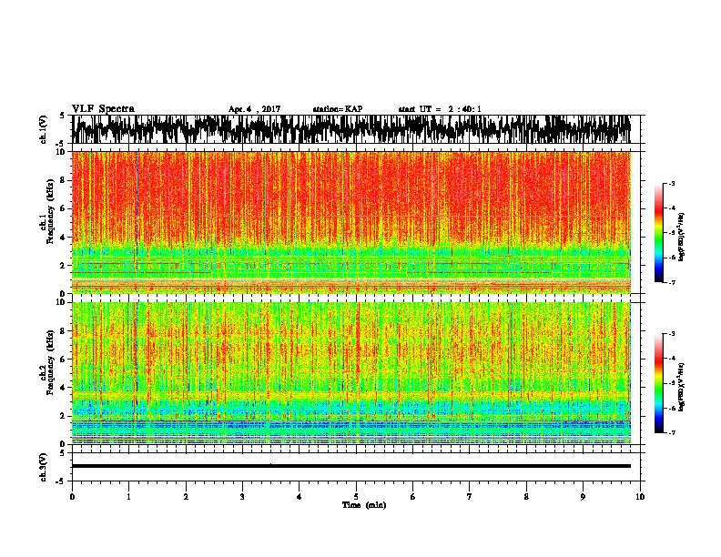Click the ch.2 colorbar log(PSD) label
This screenshot has height=557, width=721.
(682, 387)
